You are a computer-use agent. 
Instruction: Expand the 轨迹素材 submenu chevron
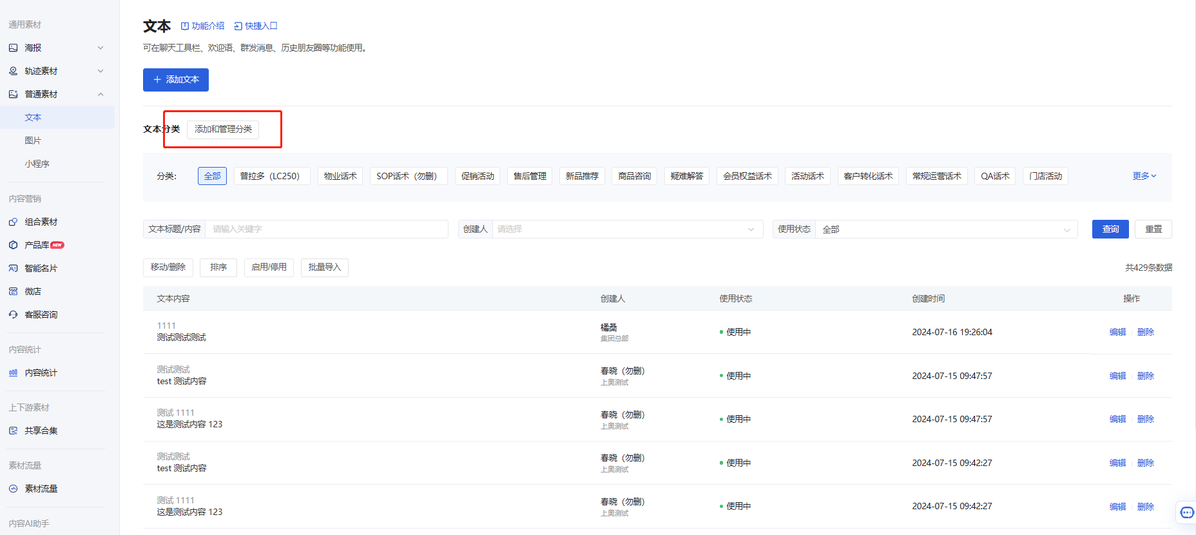coord(101,71)
